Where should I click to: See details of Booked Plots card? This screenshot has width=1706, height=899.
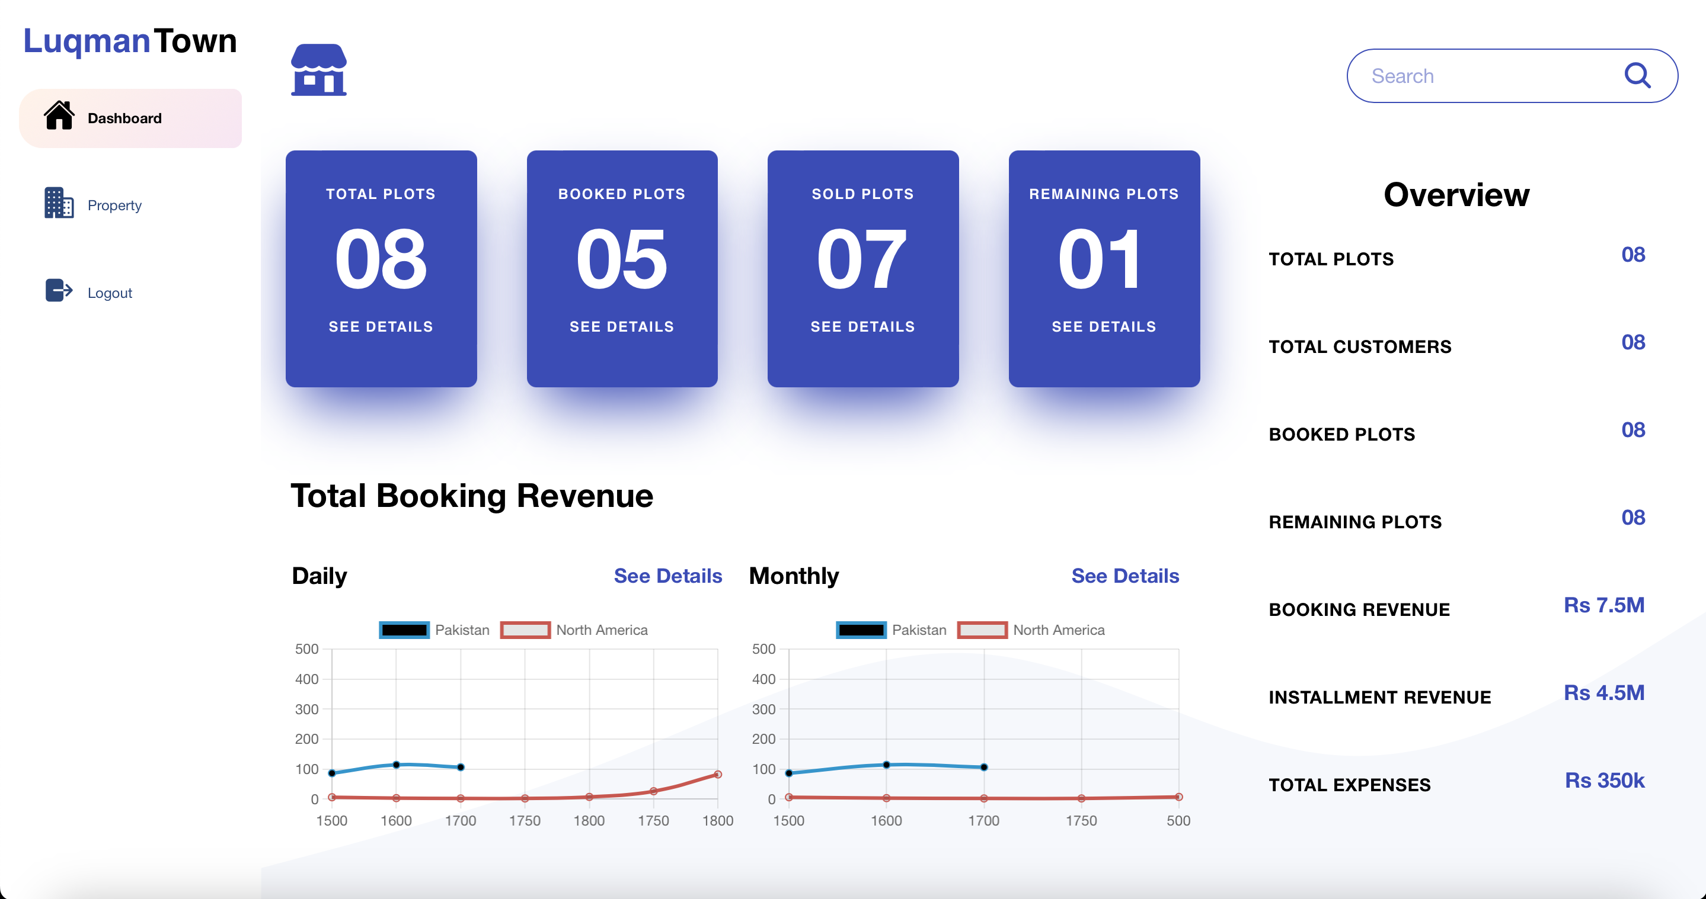tap(621, 327)
